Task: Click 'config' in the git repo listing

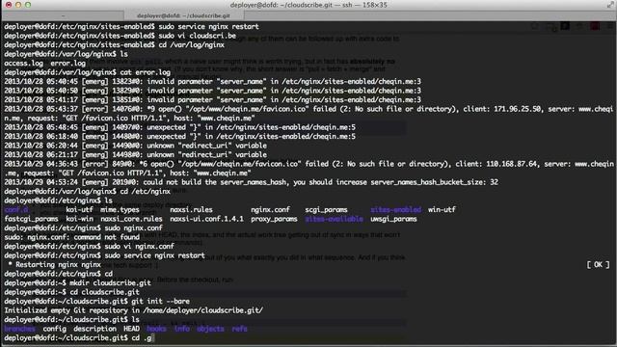Action: pos(54,329)
